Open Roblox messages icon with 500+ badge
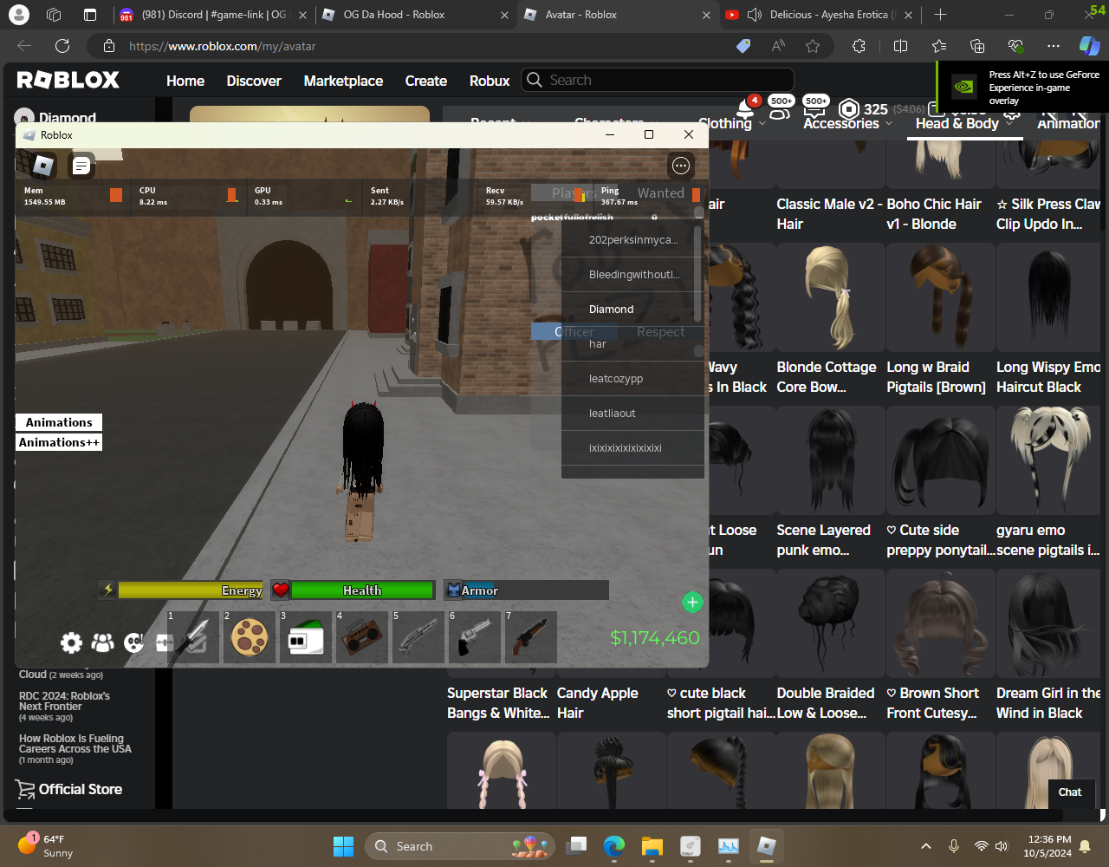The height and width of the screenshot is (867, 1109). 814,109
